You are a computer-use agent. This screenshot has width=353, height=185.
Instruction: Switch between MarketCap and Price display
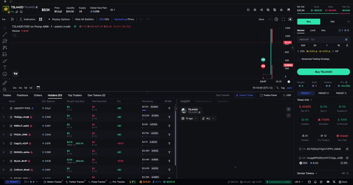tap(124, 19)
